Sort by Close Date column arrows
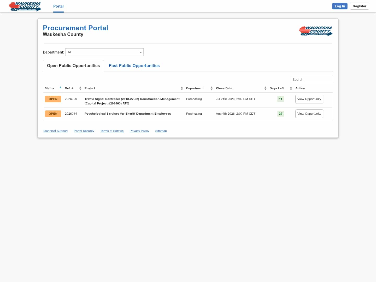 click(265, 88)
